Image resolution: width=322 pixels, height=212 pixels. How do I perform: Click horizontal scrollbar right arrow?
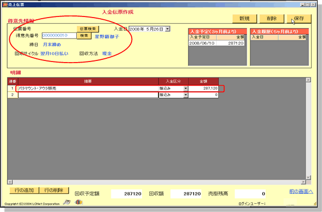303,182
